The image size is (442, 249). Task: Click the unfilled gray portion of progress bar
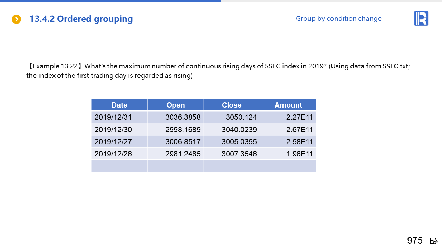click(331, 1)
